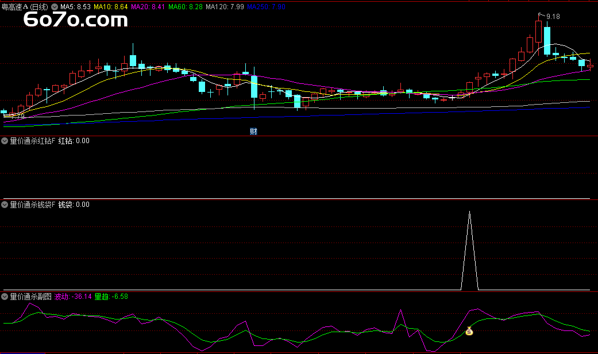This screenshot has width=598, height=354.
Task: Click the 粤高速A (日线) chart title
Action: pos(25,6)
